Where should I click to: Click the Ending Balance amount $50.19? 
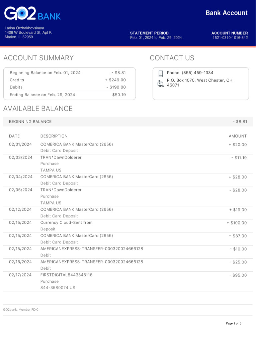[119, 95]
